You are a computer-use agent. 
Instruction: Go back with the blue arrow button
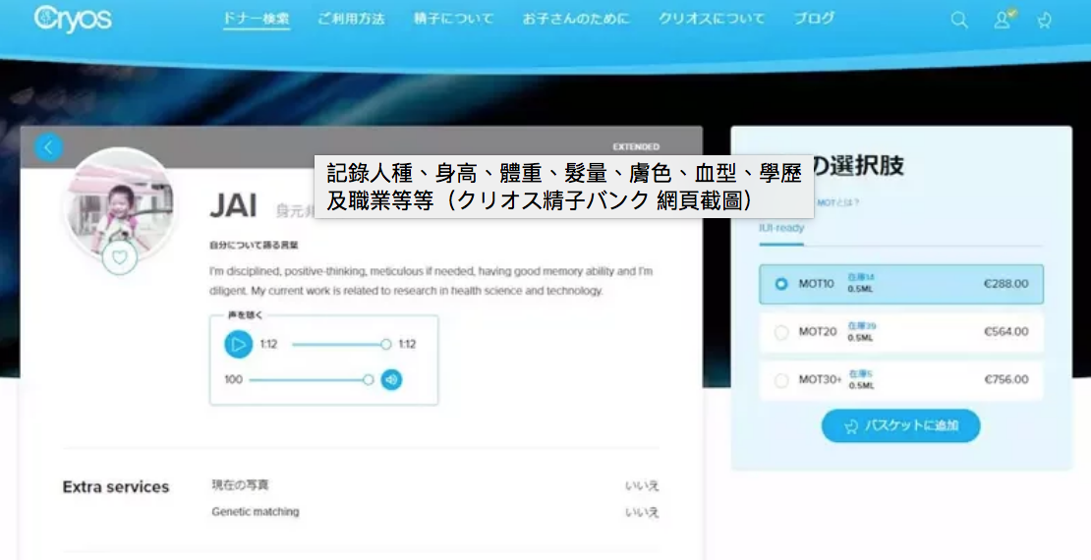pyautogui.click(x=49, y=146)
